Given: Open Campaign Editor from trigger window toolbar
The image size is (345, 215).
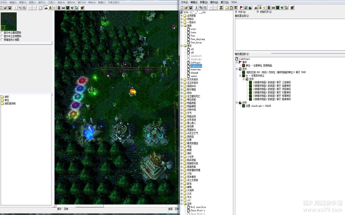Looking at the screenshot, I should point(273,8).
